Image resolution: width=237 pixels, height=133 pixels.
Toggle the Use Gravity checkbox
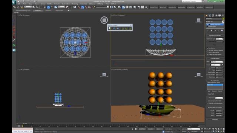(x=207, y=48)
